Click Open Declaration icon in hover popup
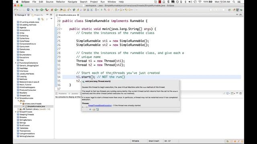The width and height of the screenshot is (257, 144). pyautogui.click(x=94, y=109)
